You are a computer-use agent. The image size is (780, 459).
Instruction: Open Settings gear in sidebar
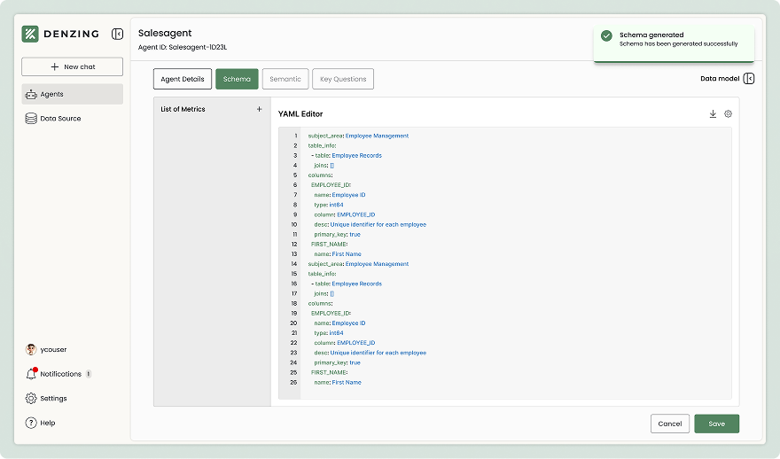tap(31, 399)
